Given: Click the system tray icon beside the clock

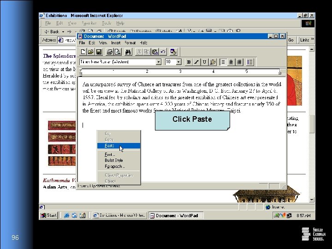Looking at the screenshot, I should [x=289, y=215].
